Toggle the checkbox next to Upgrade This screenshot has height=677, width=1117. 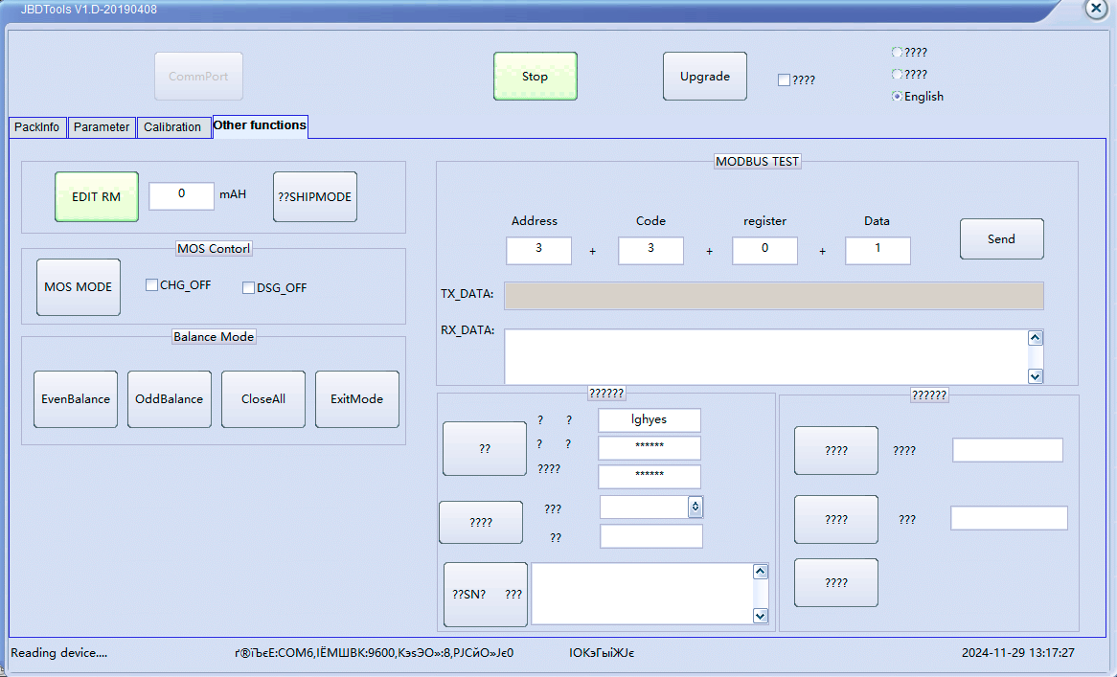[x=784, y=80]
